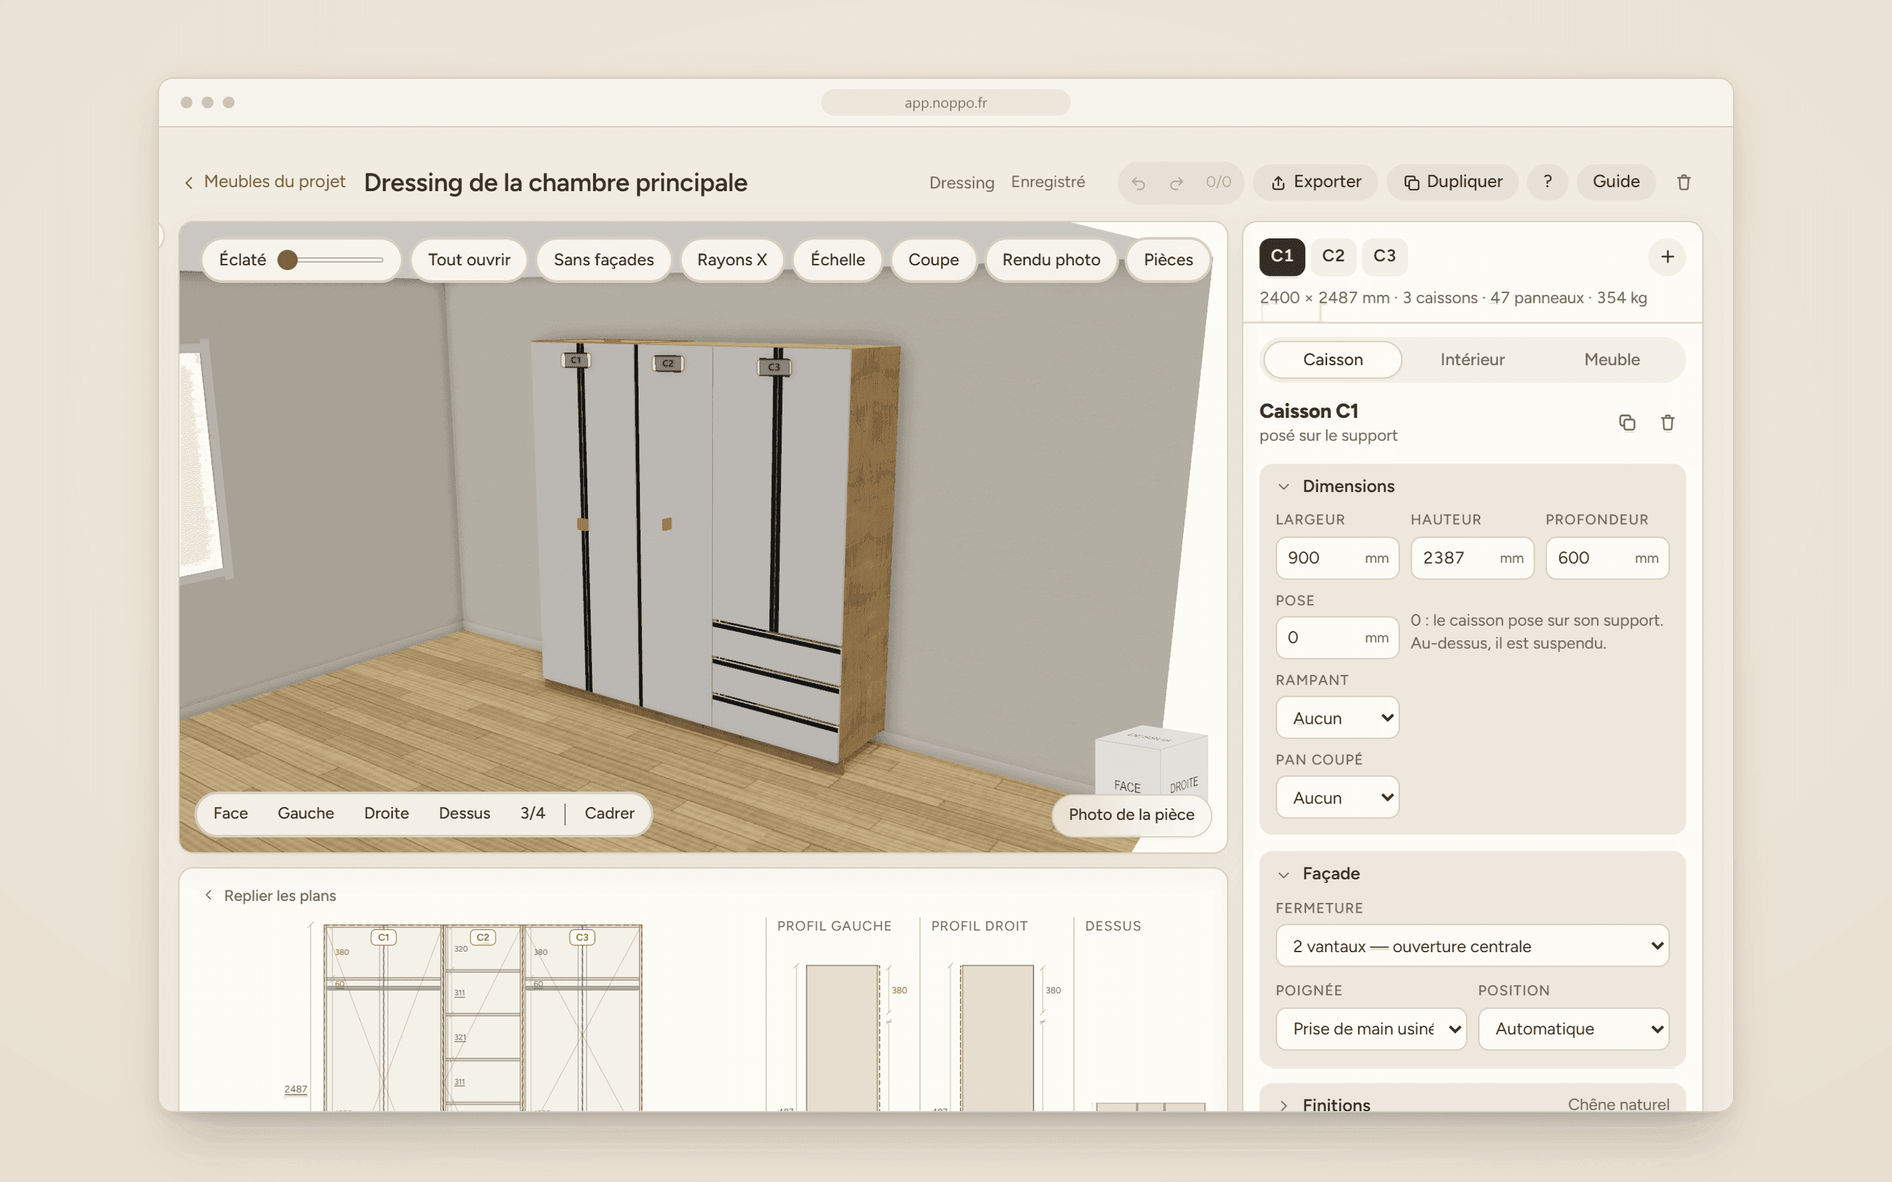This screenshot has width=1892, height=1182.
Task: Click the project title 'Dressing de la chambre principale'
Action: (x=555, y=183)
